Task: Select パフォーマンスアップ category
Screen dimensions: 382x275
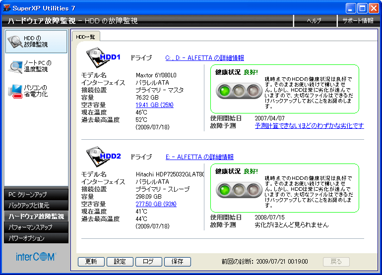Action: (36, 227)
